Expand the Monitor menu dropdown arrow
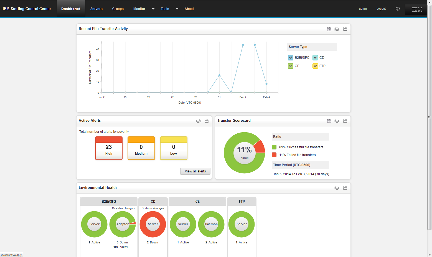Image resolution: width=432 pixels, height=257 pixels. point(153,9)
